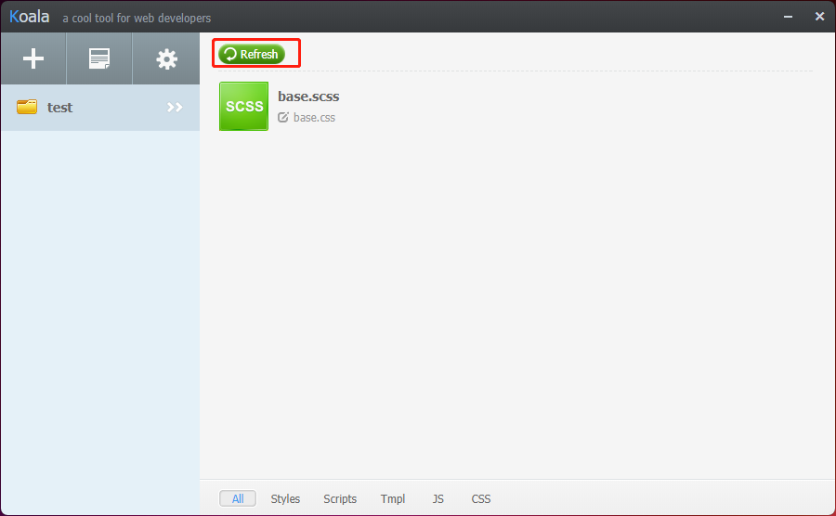Minimize the Koala window
The height and width of the screenshot is (516, 836).
pyautogui.click(x=788, y=17)
